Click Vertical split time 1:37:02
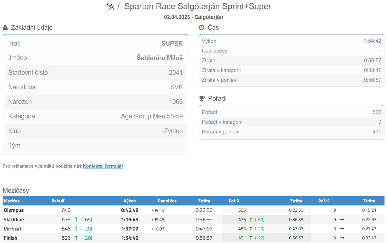 coord(130,229)
